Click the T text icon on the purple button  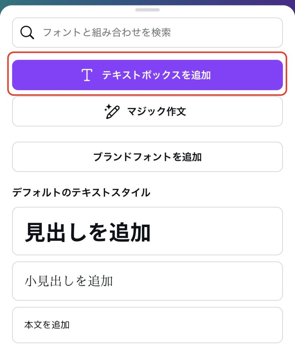pos(87,75)
